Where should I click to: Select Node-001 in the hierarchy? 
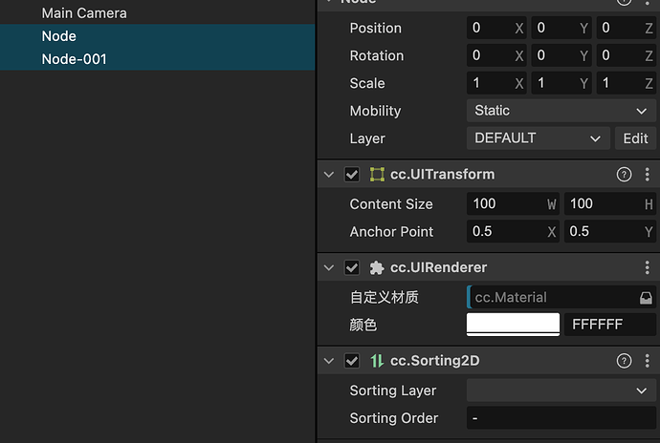(x=75, y=59)
